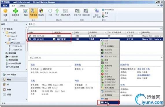Click the green plus 添加资源 icon
This screenshot has width=165, height=107.
15,11
